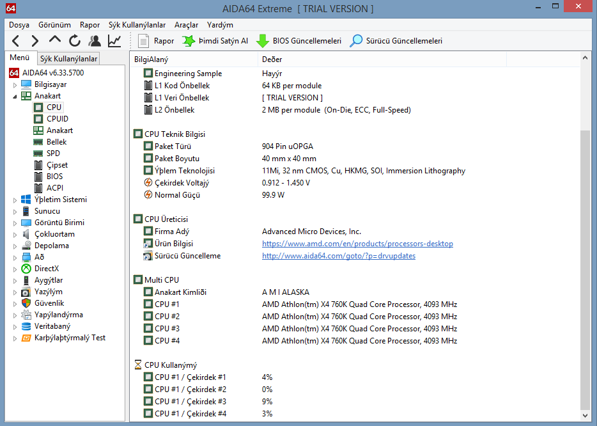Select the AIDA64 v6.33.5700 root node
Viewport: 597px width, 426px height.
click(53, 72)
